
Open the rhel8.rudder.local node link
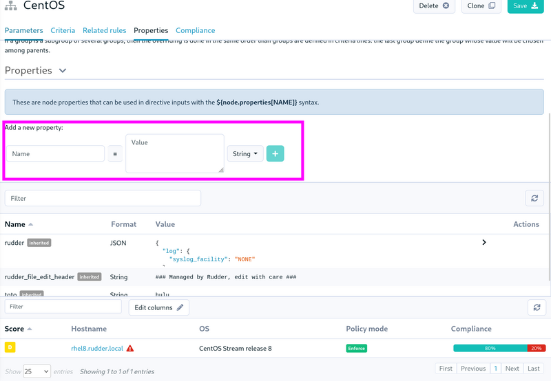(x=97, y=349)
